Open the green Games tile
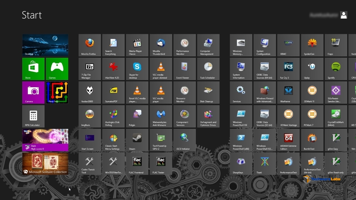 click(x=57, y=69)
